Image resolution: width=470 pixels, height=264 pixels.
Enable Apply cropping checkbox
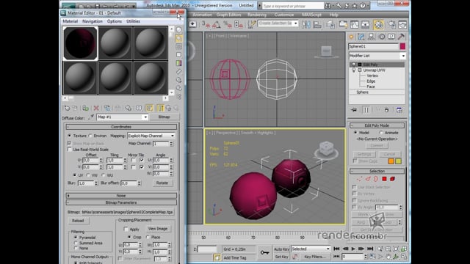(126, 229)
